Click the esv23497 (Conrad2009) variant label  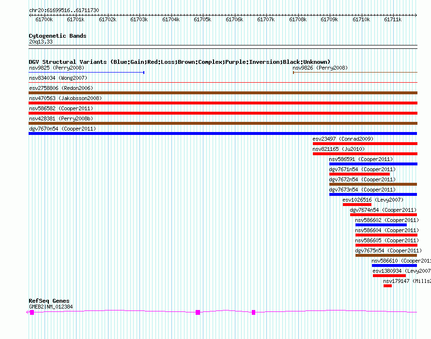point(343,139)
